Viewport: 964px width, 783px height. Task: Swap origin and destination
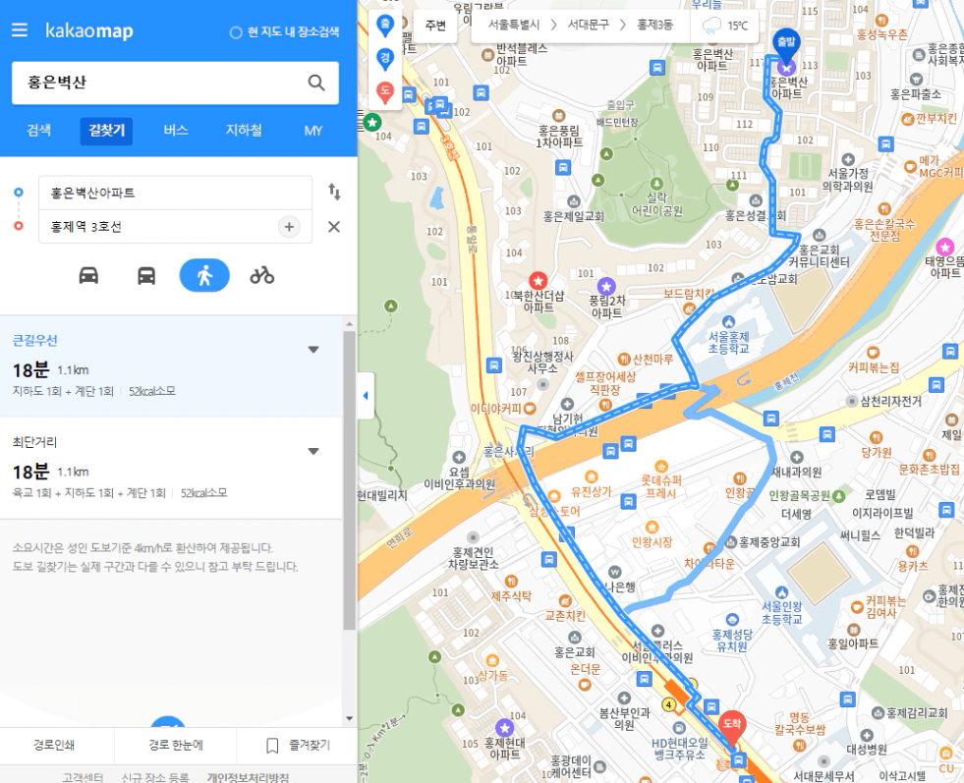334,192
